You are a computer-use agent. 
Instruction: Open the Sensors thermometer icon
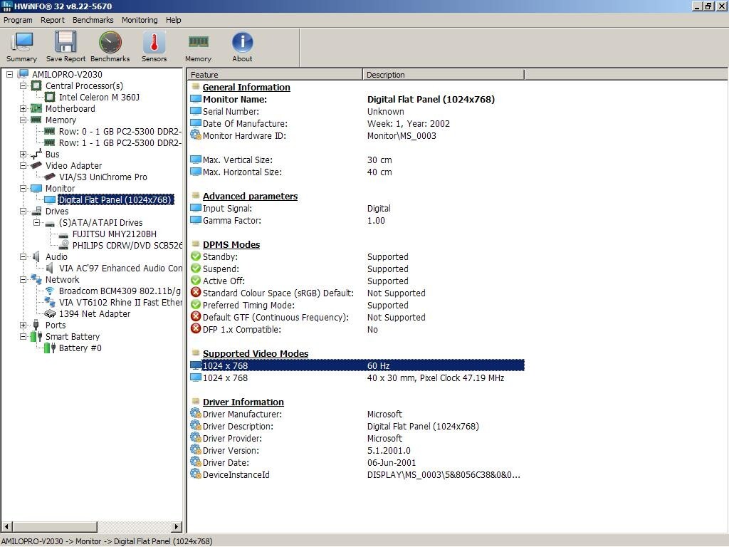pyautogui.click(x=154, y=42)
